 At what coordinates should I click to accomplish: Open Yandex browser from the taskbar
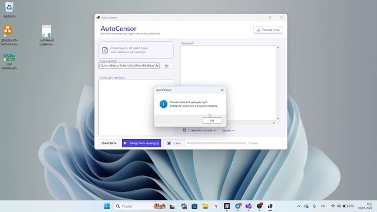[216, 206]
